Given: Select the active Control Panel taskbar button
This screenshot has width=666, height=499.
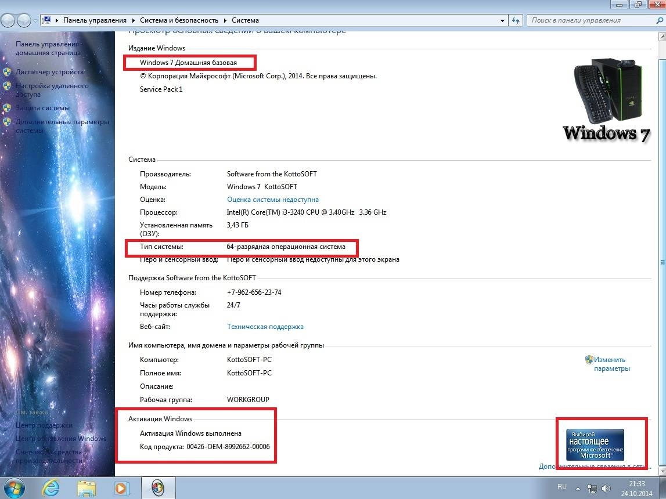Looking at the screenshot, I should pos(158,489).
